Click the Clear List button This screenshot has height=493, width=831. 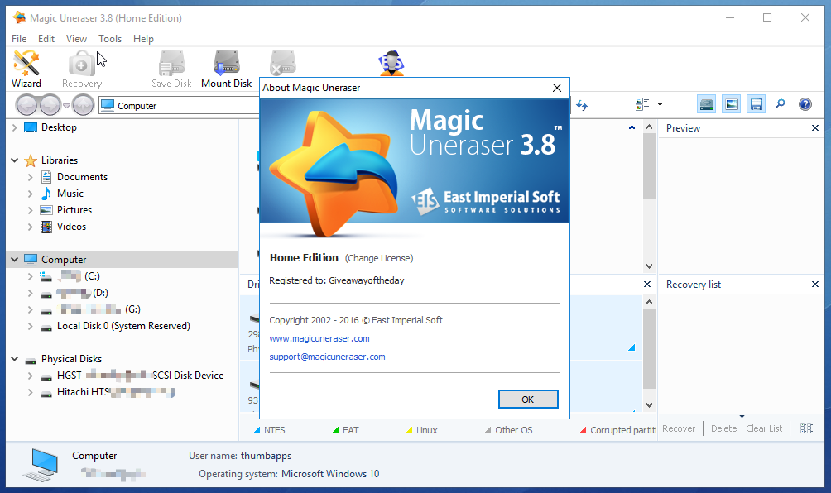click(764, 428)
